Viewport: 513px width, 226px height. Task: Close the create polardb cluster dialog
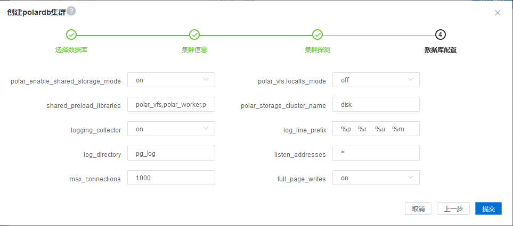(498, 13)
